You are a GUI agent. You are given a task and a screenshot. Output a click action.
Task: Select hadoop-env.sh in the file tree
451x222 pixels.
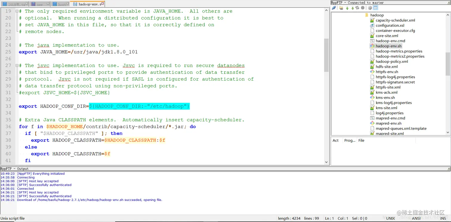click(x=389, y=46)
